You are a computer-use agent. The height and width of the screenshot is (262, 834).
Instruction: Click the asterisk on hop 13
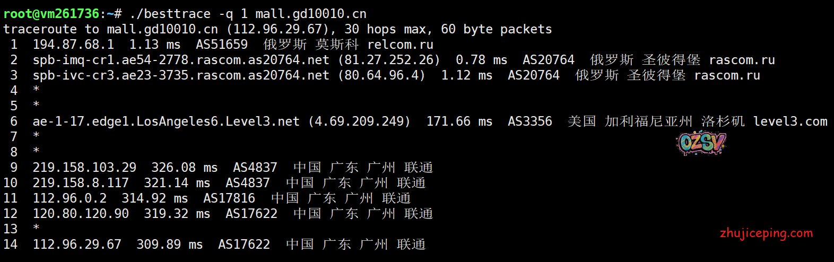click(x=36, y=228)
